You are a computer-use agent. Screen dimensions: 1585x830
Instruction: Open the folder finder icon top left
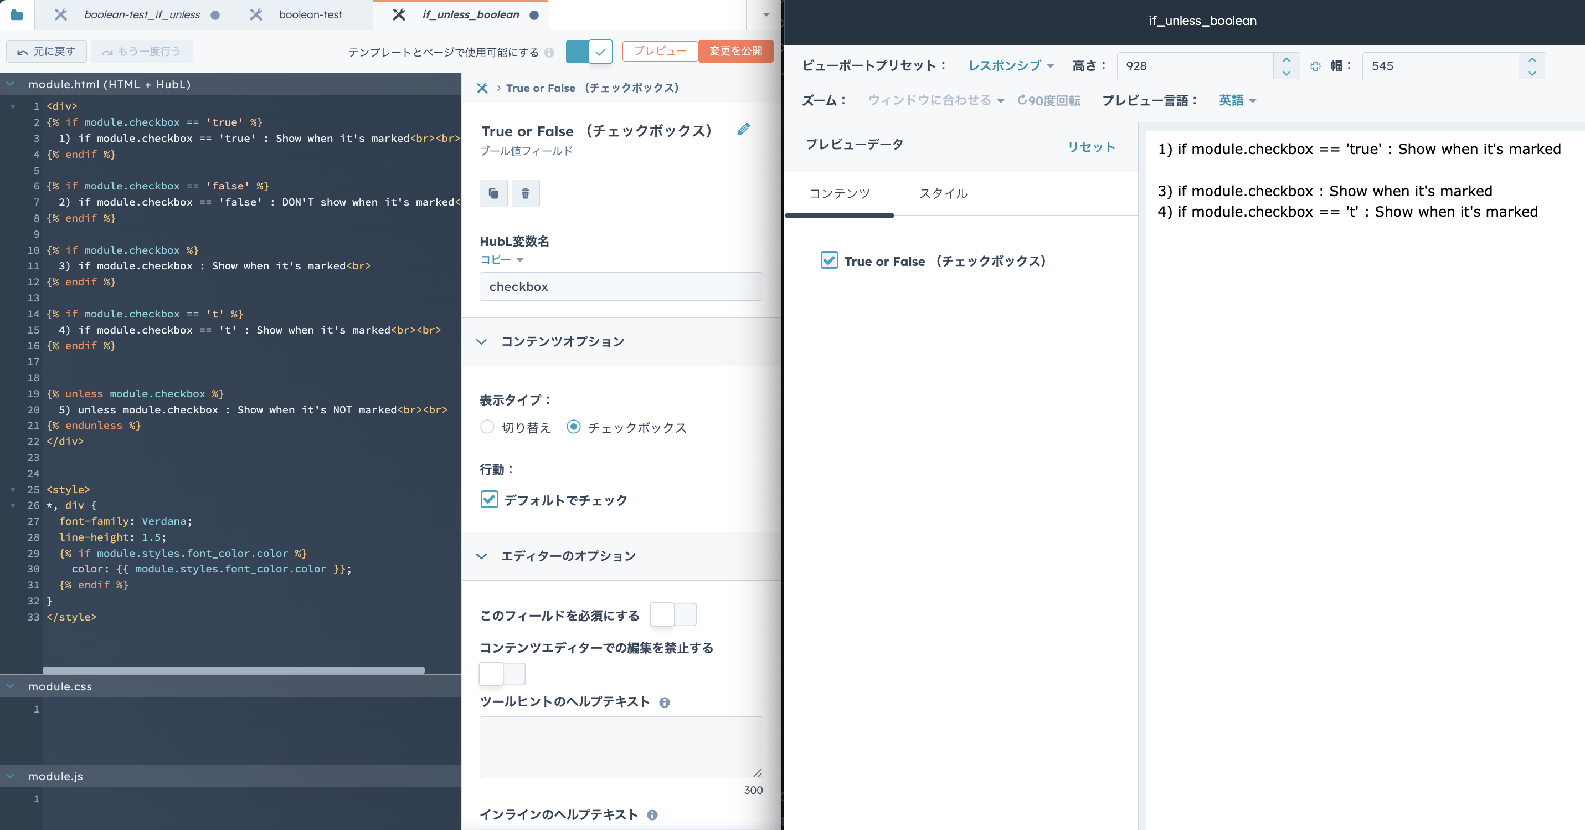(x=17, y=14)
